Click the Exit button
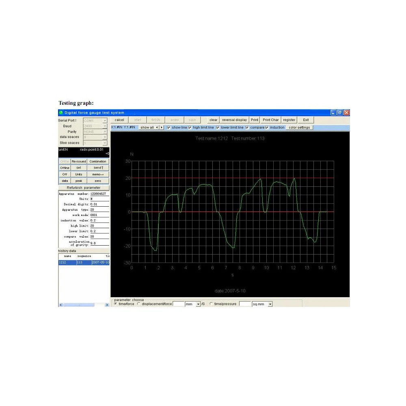This screenshot has height=406, width=406. tap(306, 120)
